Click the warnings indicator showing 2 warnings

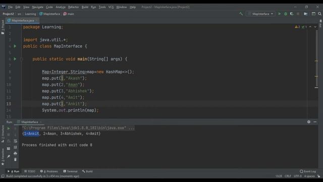[x=297, y=27]
